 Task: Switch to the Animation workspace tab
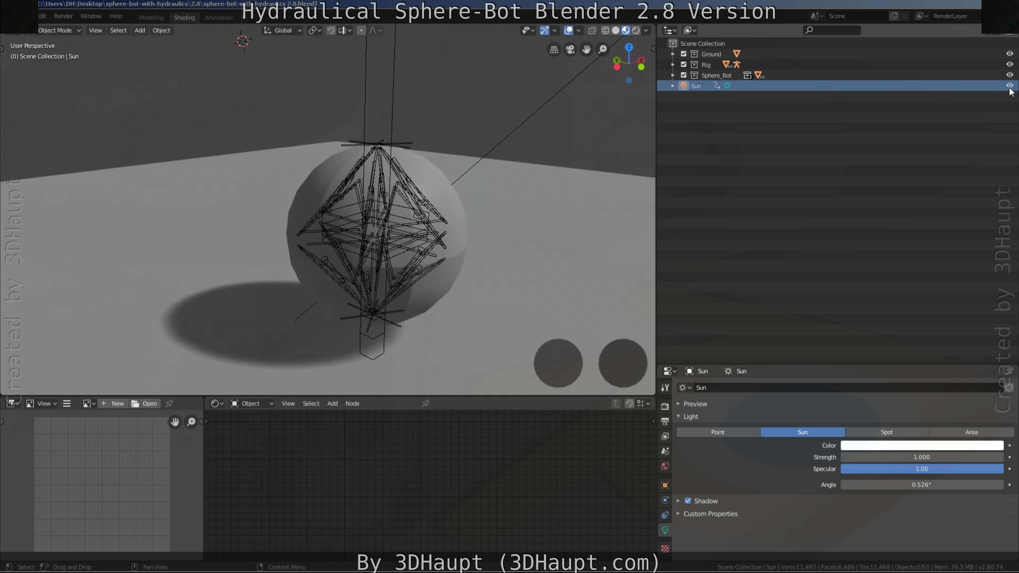[219, 18]
